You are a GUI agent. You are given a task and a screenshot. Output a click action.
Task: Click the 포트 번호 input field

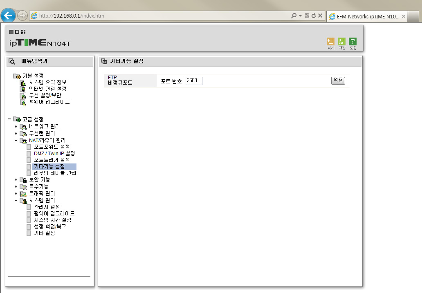pos(194,81)
